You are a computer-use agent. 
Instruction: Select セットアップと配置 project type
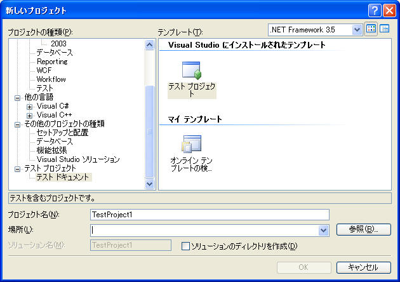62,133
